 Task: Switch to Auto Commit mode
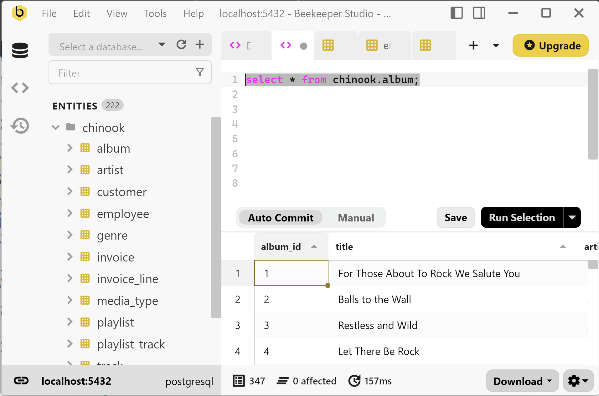point(280,218)
